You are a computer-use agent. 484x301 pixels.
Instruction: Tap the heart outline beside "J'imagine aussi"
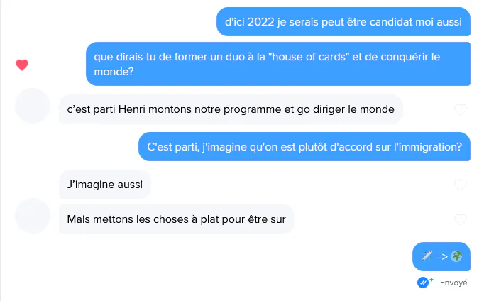point(461,185)
